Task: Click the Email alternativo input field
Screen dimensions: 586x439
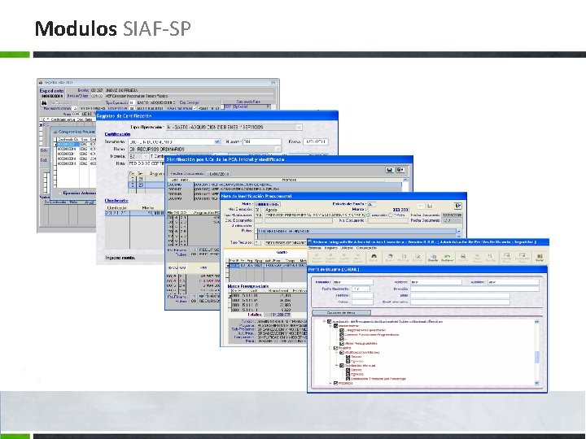Action: point(460,302)
